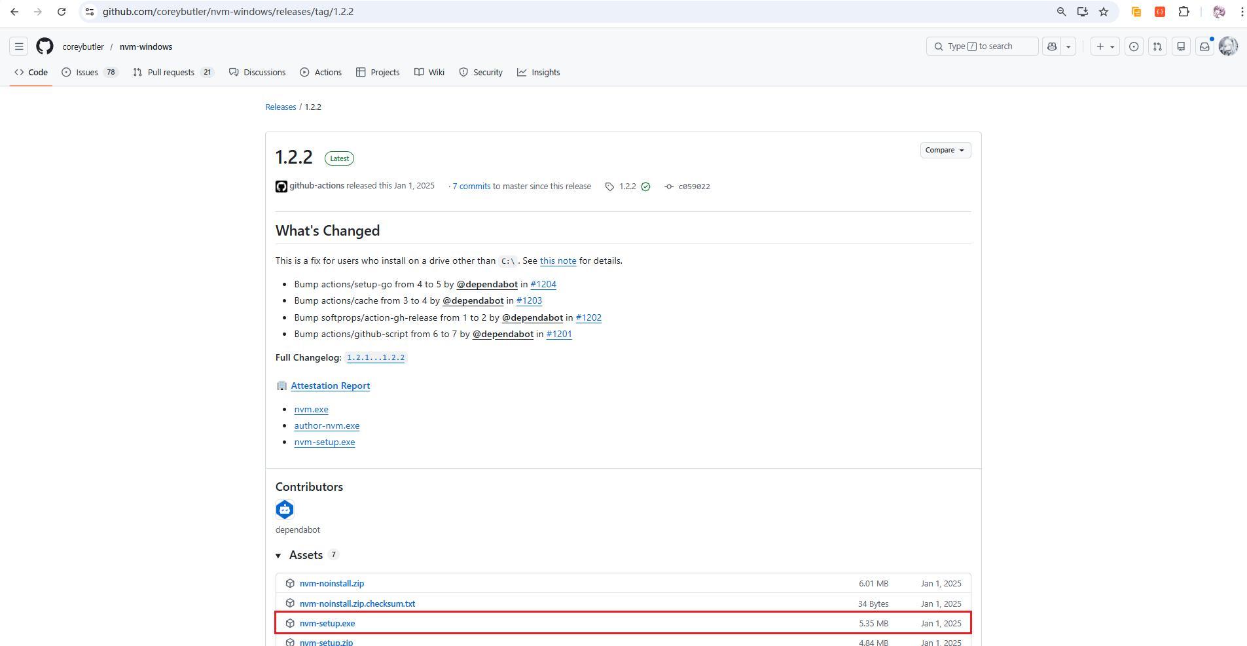Expand the Compare dropdown
Image resolution: width=1247 pixels, height=646 pixels.
click(945, 151)
